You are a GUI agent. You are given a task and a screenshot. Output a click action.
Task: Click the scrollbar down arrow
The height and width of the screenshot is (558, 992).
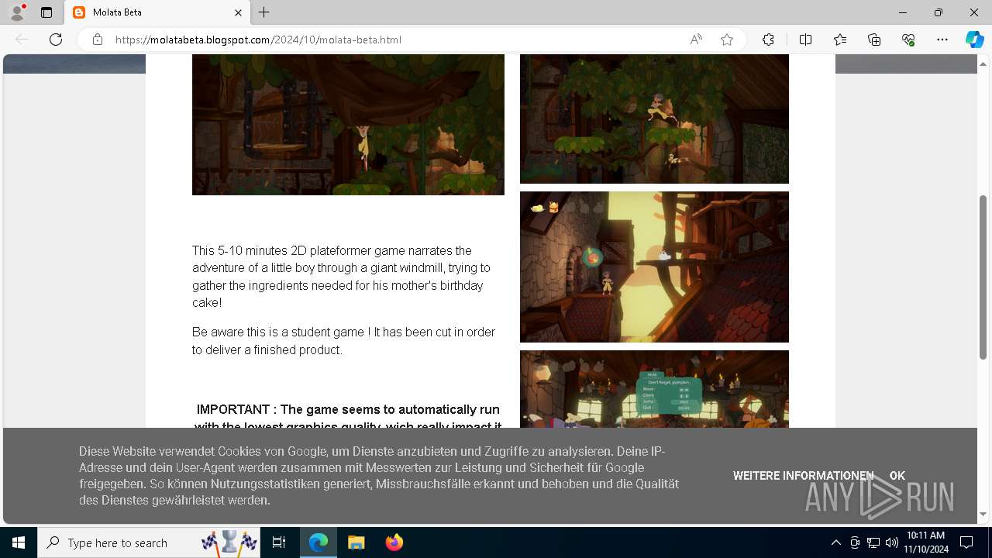(x=983, y=514)
